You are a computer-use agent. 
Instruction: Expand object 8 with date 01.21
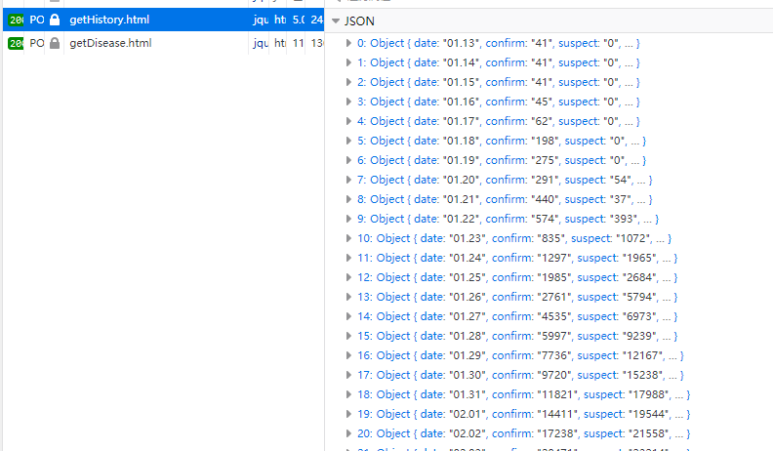tap(348, 199)
